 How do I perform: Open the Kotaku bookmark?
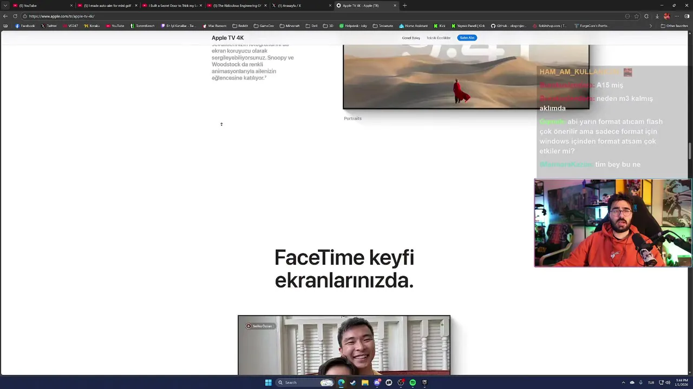coord(92,26)
